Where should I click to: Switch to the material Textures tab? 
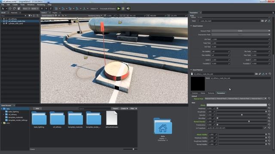tap(211, 93)
